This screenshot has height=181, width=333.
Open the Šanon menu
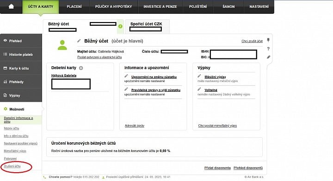228,6
